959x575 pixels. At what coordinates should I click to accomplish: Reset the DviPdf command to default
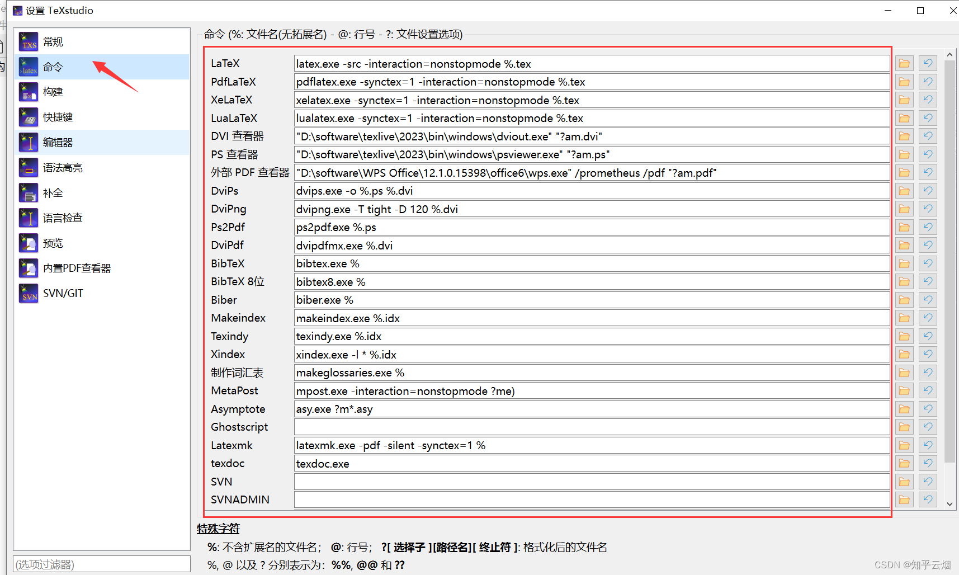coord(928,246)
